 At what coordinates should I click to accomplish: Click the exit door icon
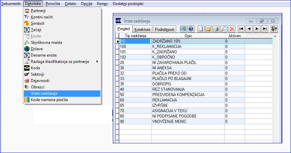click(x=274, y=29)
